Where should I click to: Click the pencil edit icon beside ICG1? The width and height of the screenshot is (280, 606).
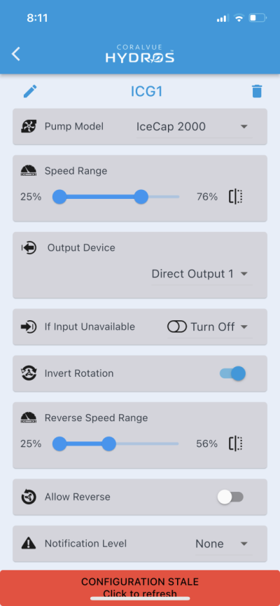point(30,92)
